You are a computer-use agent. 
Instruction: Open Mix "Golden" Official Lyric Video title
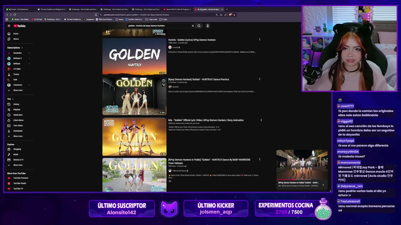pos(206,120)
